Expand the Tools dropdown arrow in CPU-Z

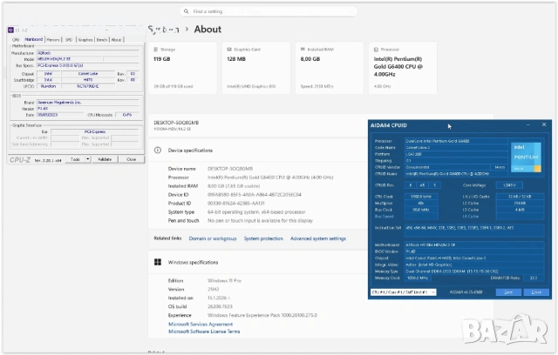coord(87,159)
